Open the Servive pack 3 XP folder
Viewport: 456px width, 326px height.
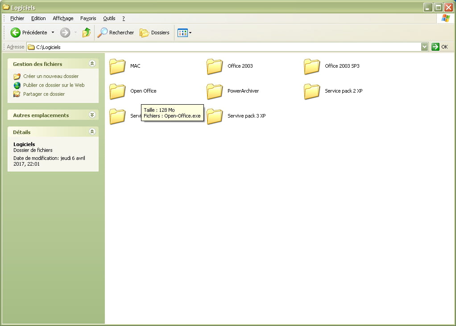[215, 116]
